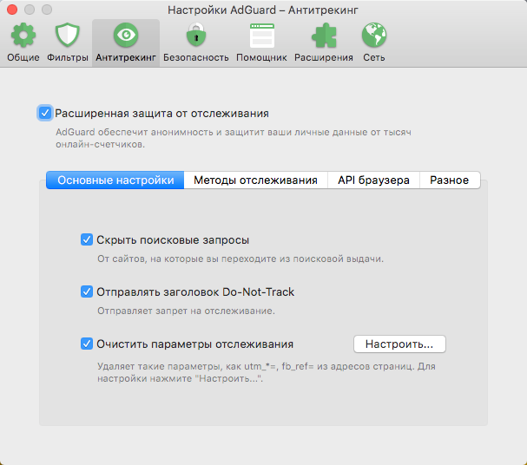Image resolution: width=527 pixels, height=465 pixels.
Task: Open the Общие gear icon settings
Action: tap(23, 36)
